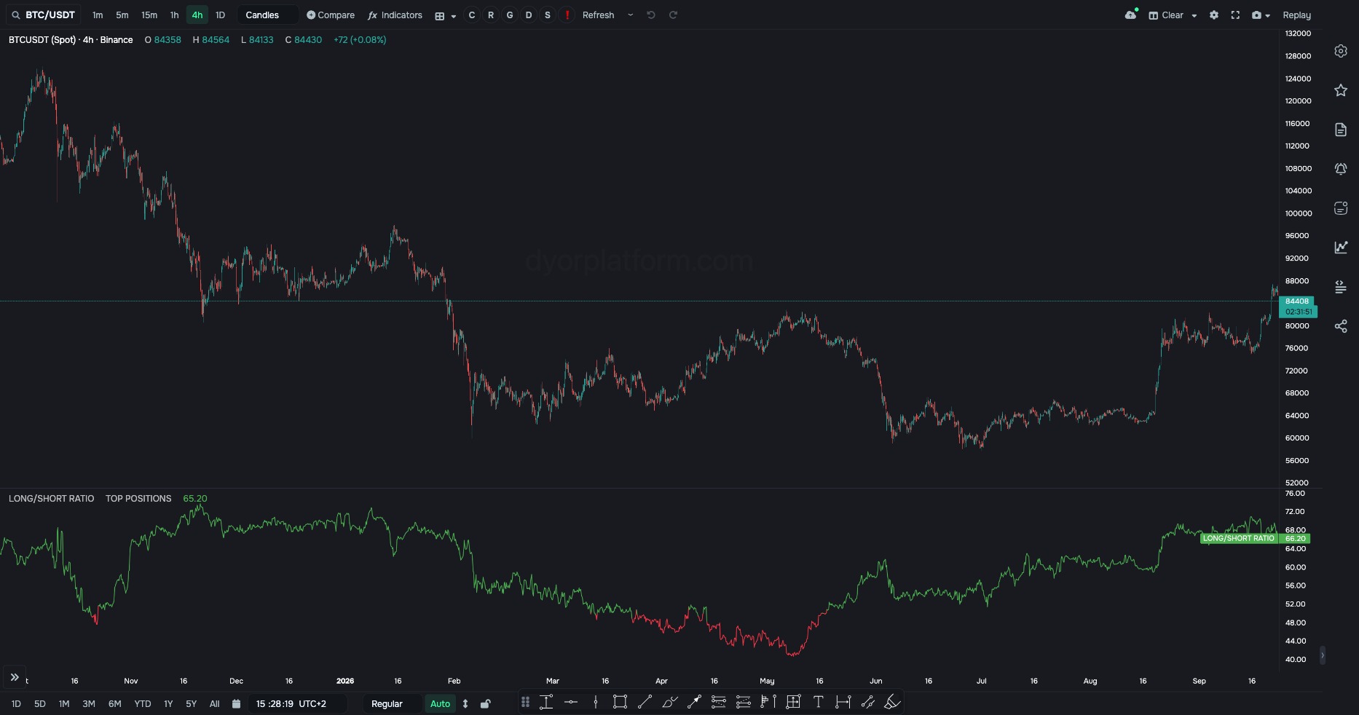Open the share icon in right sidebar

1341,326
